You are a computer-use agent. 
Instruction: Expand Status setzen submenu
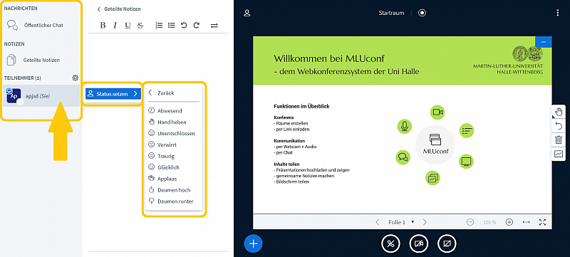pyautogui.click(x=113, y=94)
